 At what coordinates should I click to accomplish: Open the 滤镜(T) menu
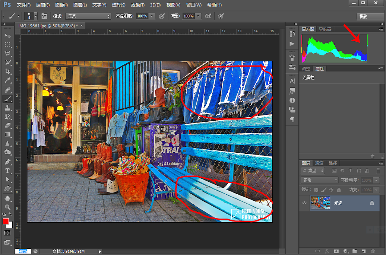137,5
